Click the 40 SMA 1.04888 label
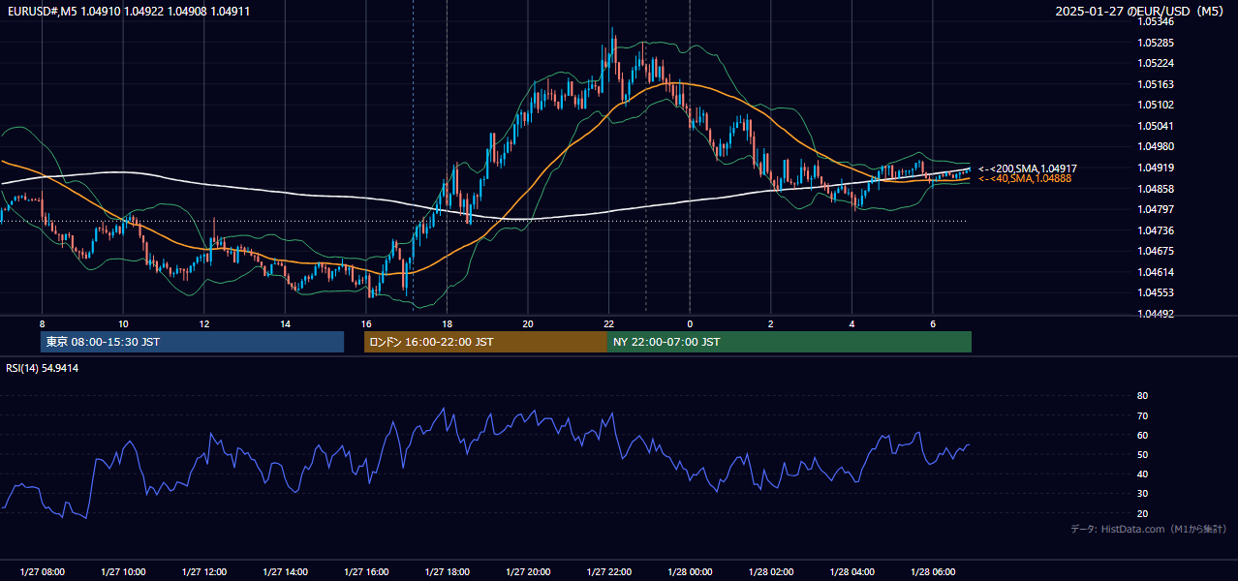 (1025, 179)
